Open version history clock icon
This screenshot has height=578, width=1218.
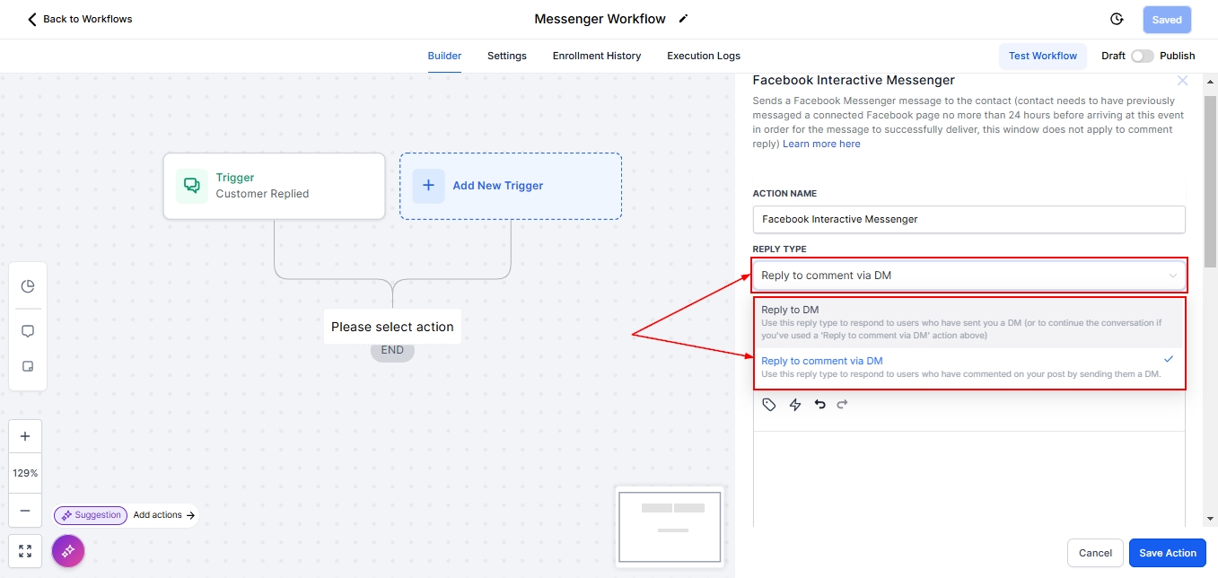pyautogui.click(x=1117, y=19)
